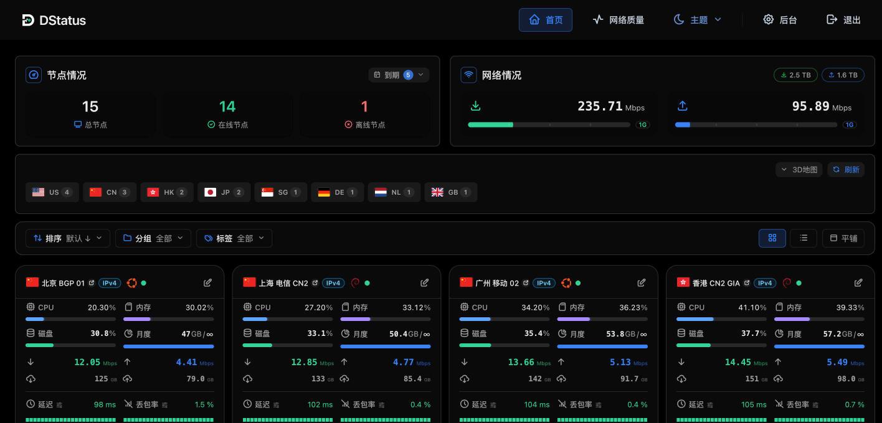Click the 2.5 TB download total badge
Screen dimensions: 882x423
[795, 75]
